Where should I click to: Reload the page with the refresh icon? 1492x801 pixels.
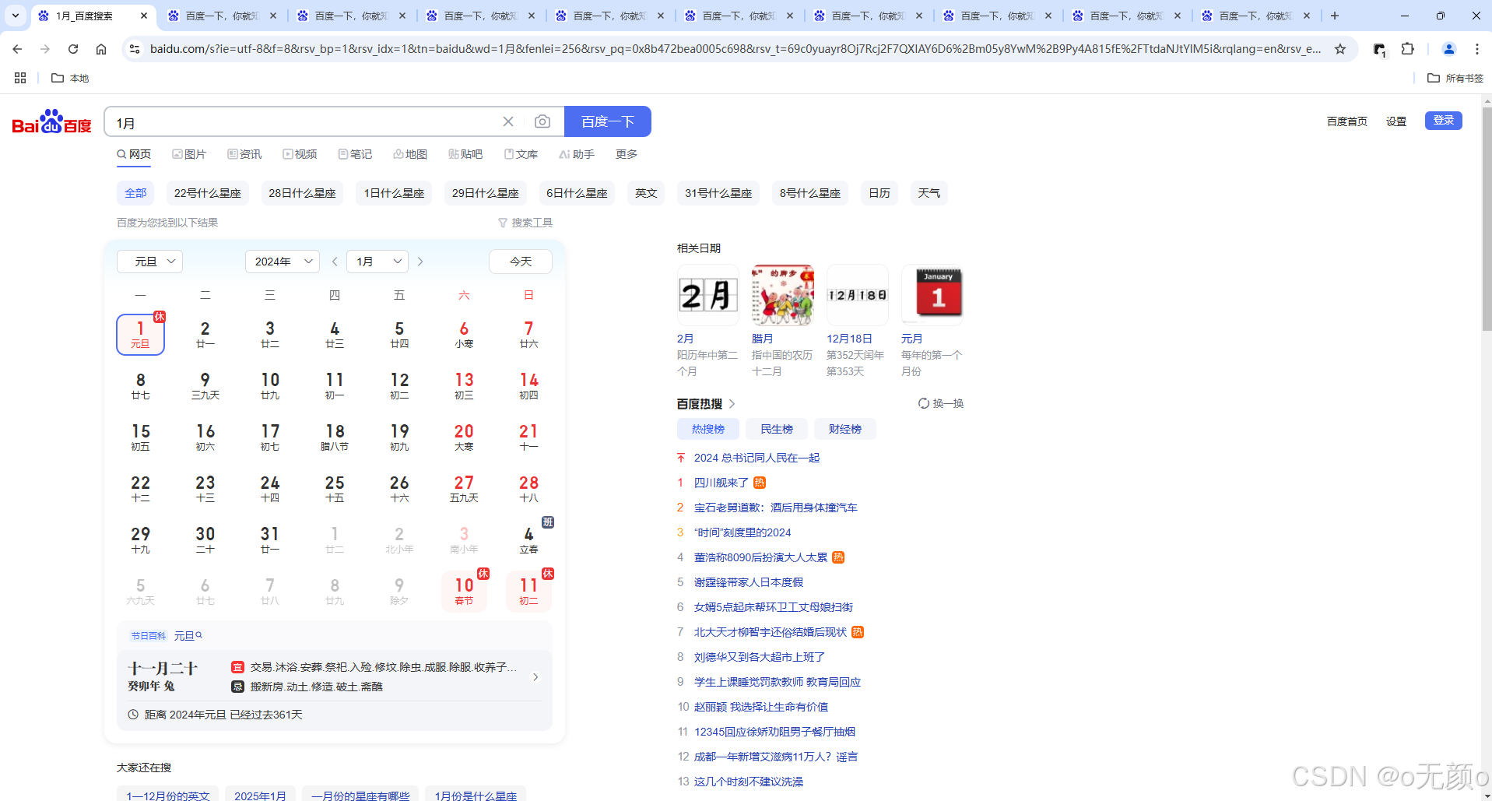click(x=73, y=49)
